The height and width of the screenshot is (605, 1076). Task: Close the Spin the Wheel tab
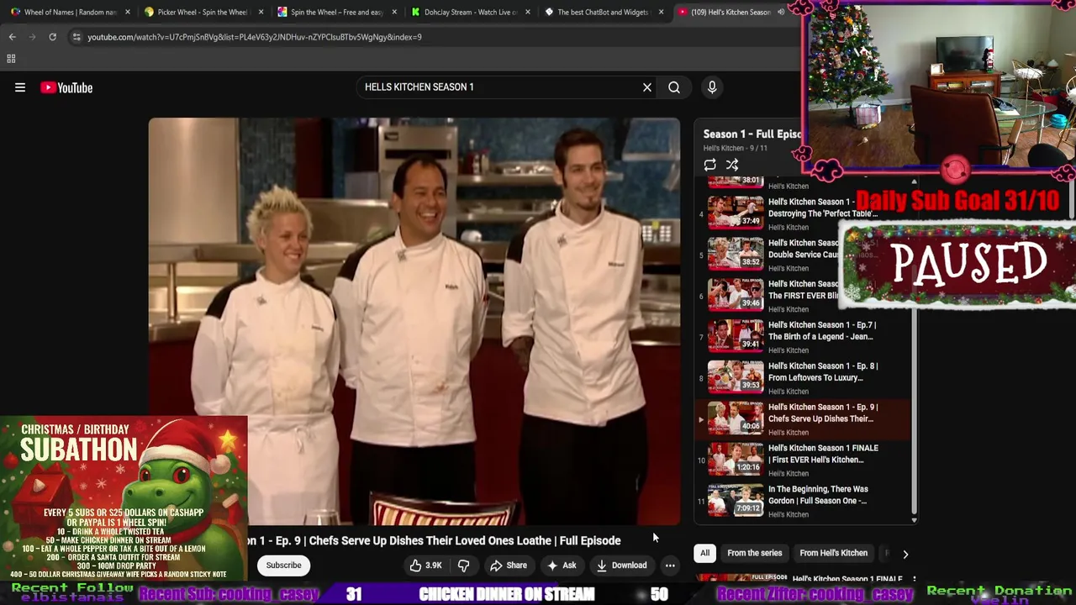(x=394, y=13)
